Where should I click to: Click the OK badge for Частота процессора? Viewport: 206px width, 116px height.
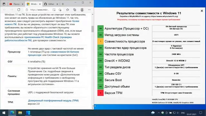coord(100,54)
